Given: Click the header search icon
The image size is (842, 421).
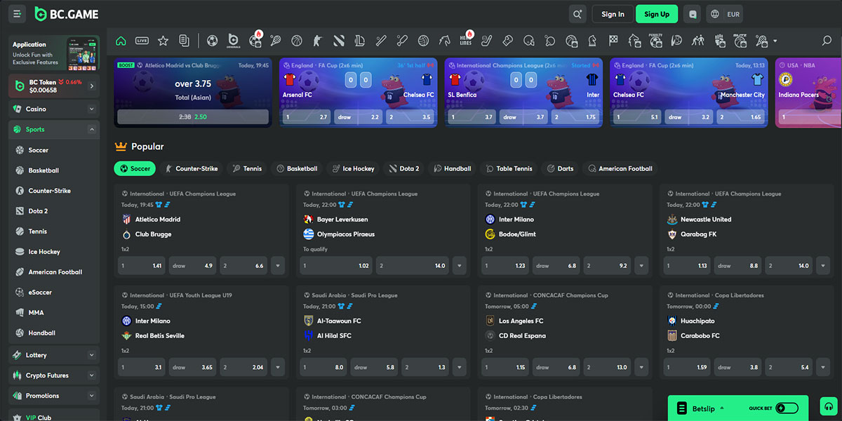Looking at the screenshot, I should [577, 14].
